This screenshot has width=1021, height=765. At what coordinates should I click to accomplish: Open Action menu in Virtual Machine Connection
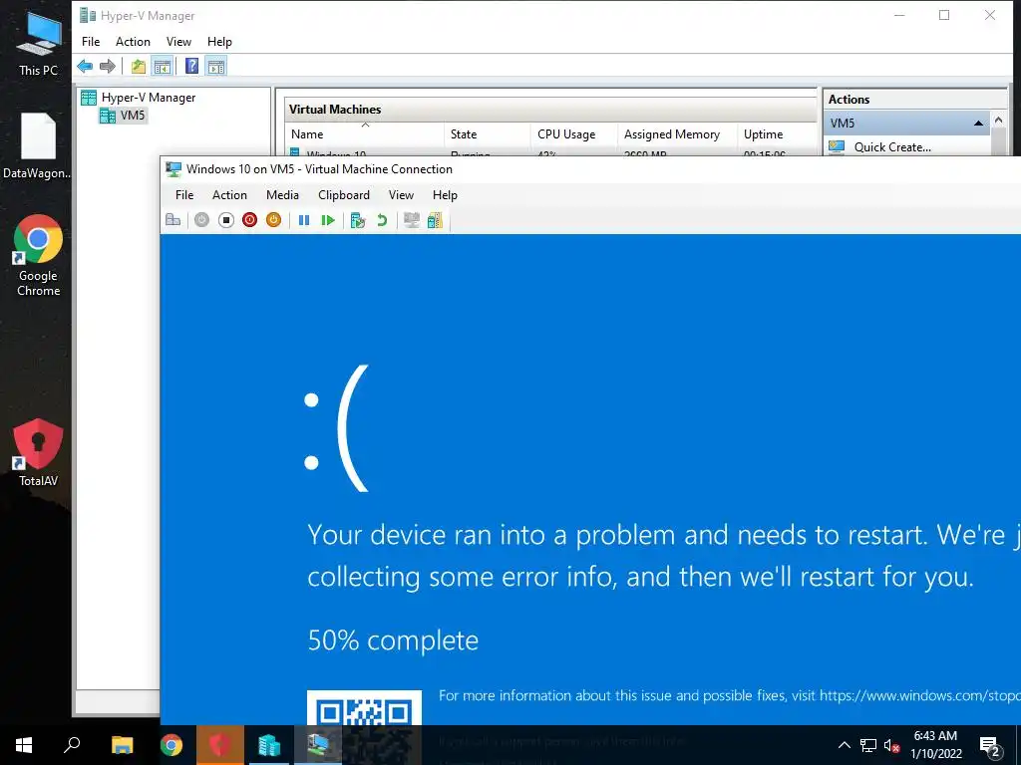[229, 195]
